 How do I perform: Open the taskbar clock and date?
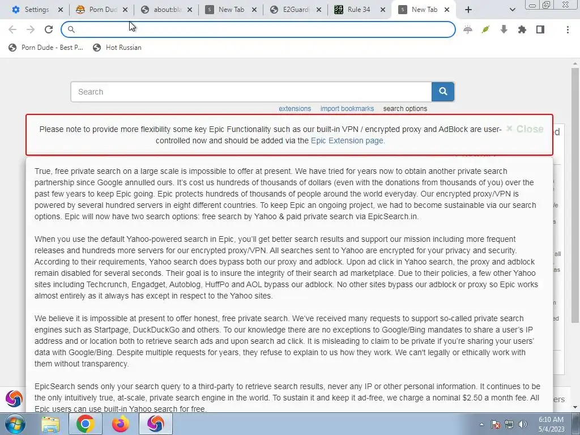[x=551, y=424]
